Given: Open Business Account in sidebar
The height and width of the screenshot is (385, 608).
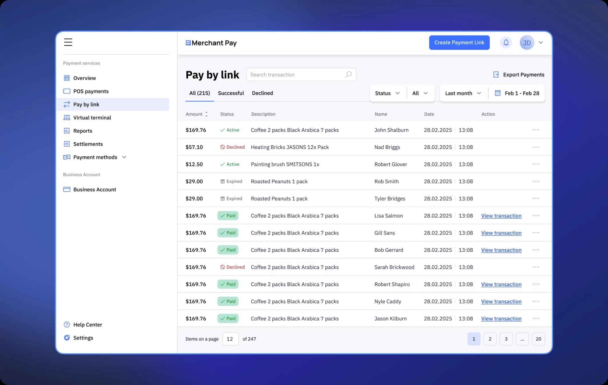Looking at the screenshot, I should click(90, 189).
